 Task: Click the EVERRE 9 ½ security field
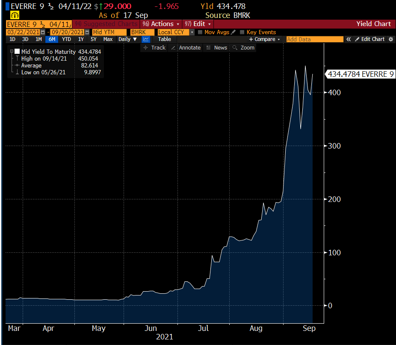39,24
